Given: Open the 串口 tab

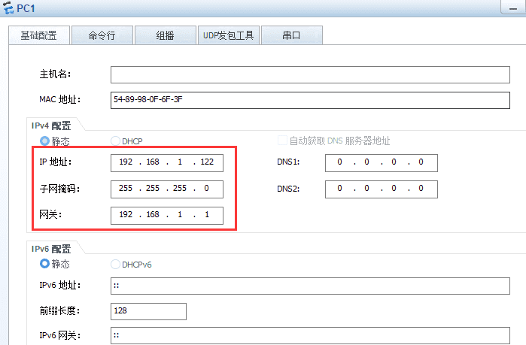Looking at the screenshot, I should coord(291,35).
